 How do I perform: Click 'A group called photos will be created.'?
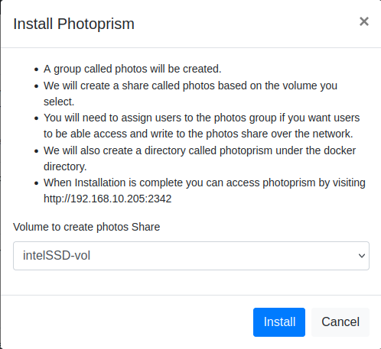pos(132,69)
